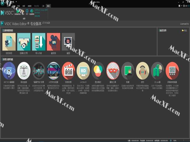Screen dimensions: 190x142
Task: Open video effects clapperboard icon
Action: pos(68,71)
